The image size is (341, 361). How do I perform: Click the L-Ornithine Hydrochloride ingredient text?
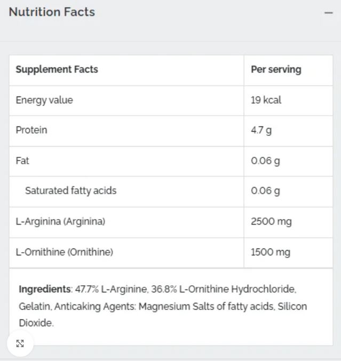(237, 289)
